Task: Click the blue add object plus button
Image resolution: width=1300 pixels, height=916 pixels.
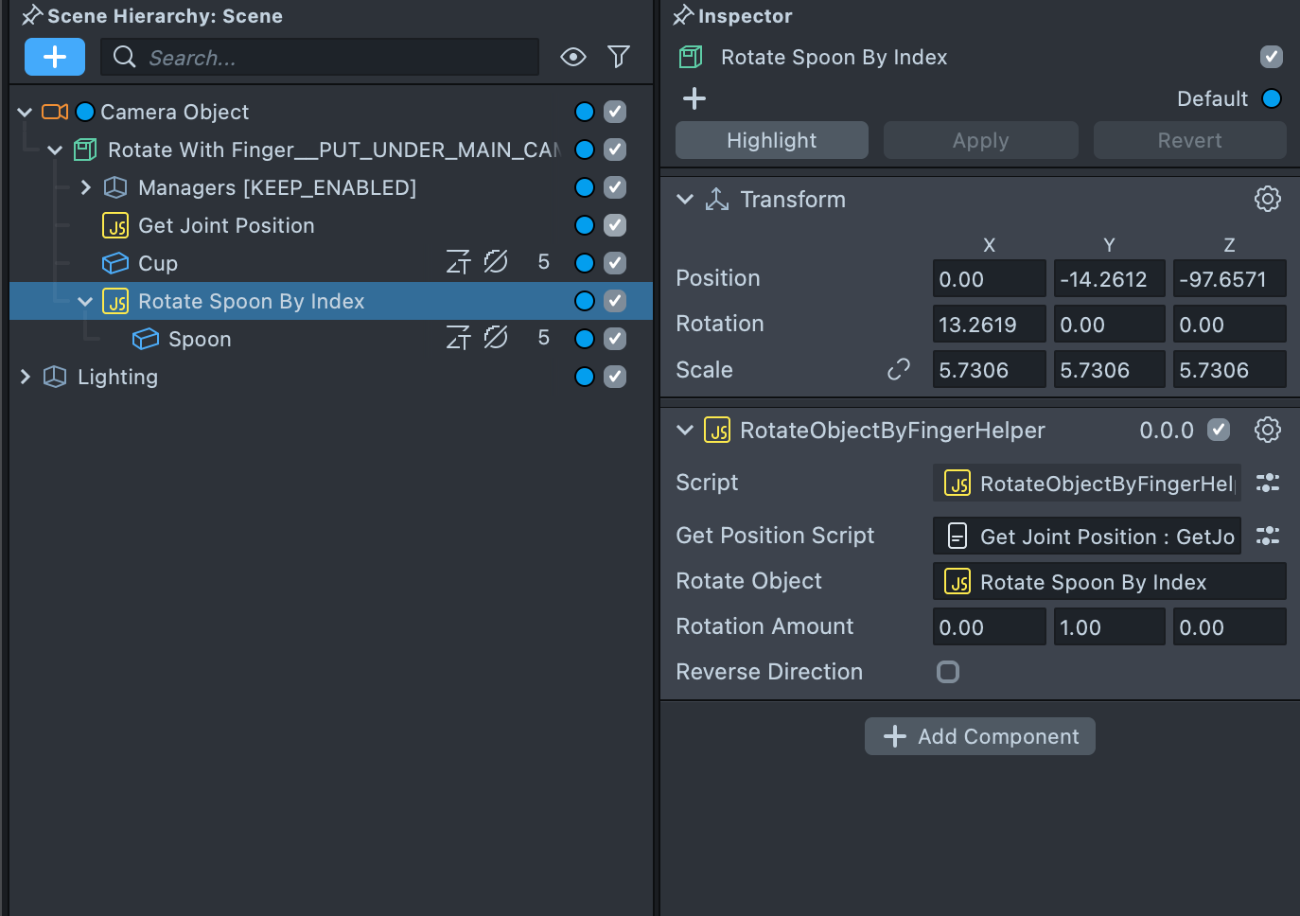Action: point(55,57)
